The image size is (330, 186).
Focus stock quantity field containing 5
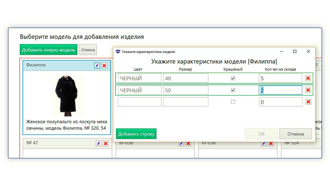(x=280, y=78)
